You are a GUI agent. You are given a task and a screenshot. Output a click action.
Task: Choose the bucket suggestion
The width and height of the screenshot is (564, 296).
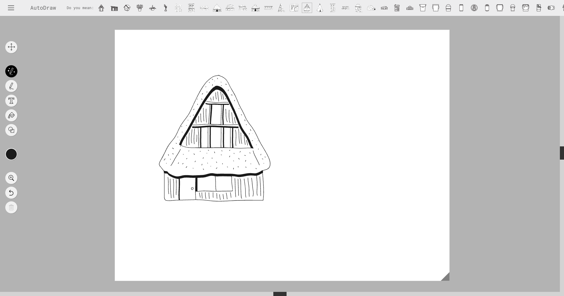[423, 8]
